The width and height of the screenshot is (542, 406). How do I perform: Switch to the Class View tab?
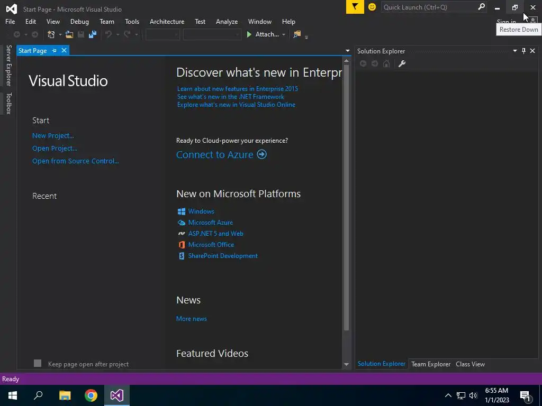(470, 364)
